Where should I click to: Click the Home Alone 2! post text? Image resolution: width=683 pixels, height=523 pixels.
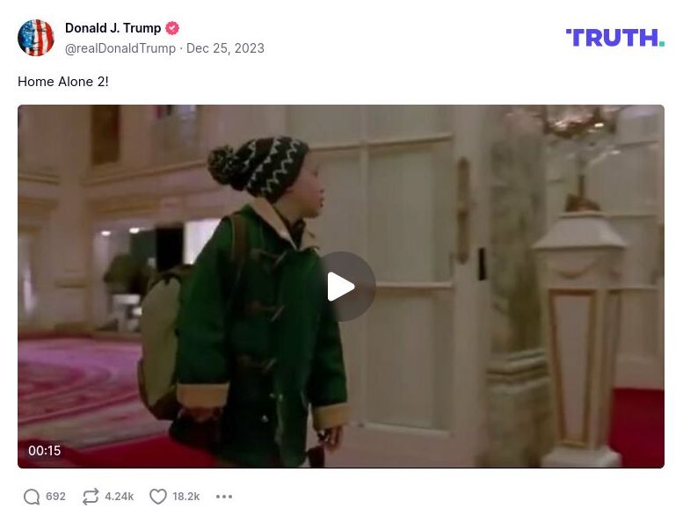tap(63, 82)
